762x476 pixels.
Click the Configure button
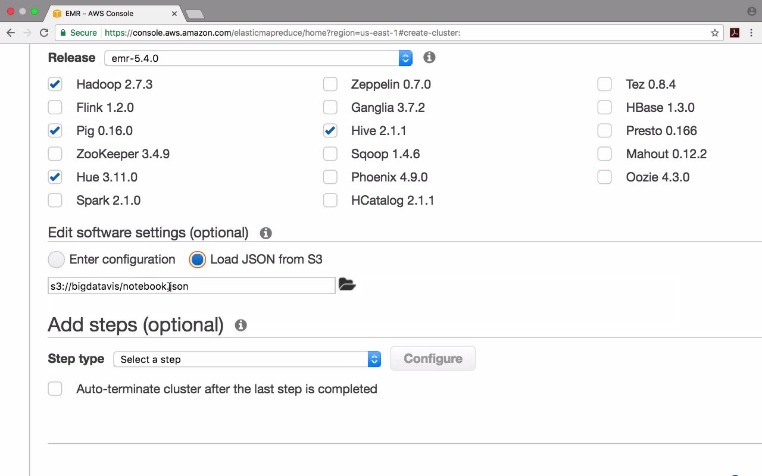tap(433, 359)
